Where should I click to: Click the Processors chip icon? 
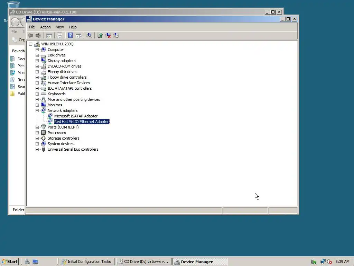click(x=44, y=133)
